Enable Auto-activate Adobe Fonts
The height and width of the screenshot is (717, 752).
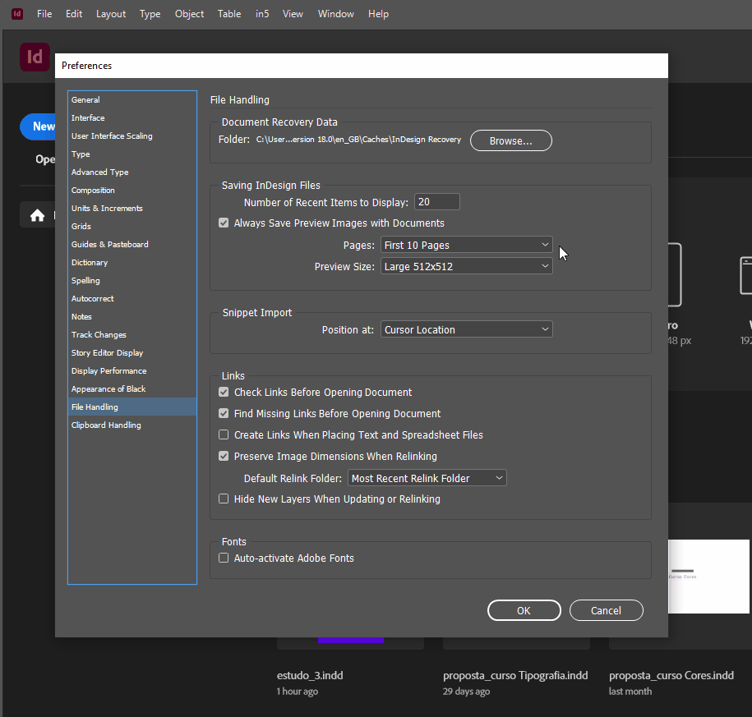pyautogui.click(x=224, y=558)
